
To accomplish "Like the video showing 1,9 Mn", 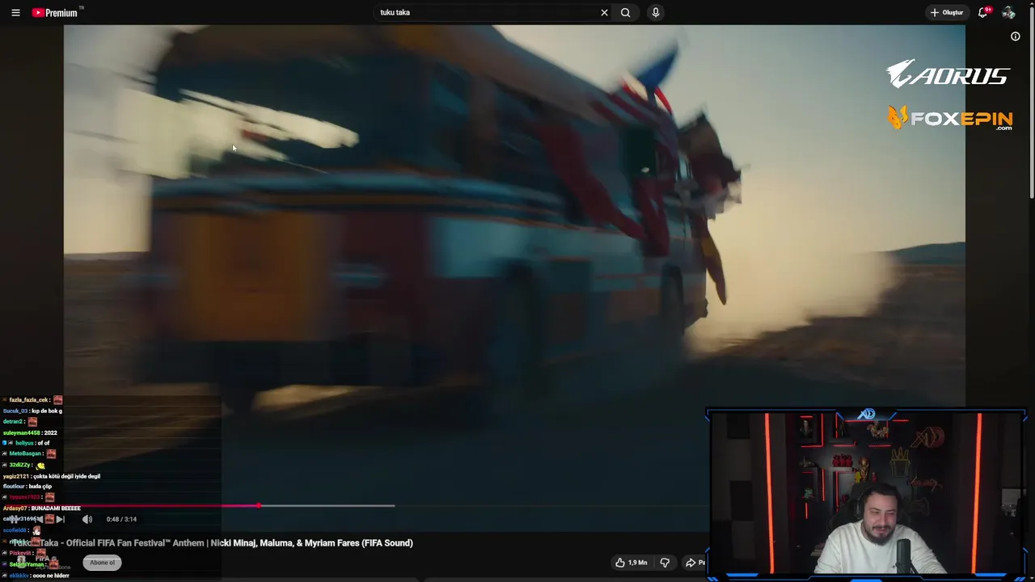I will point(631,563).
